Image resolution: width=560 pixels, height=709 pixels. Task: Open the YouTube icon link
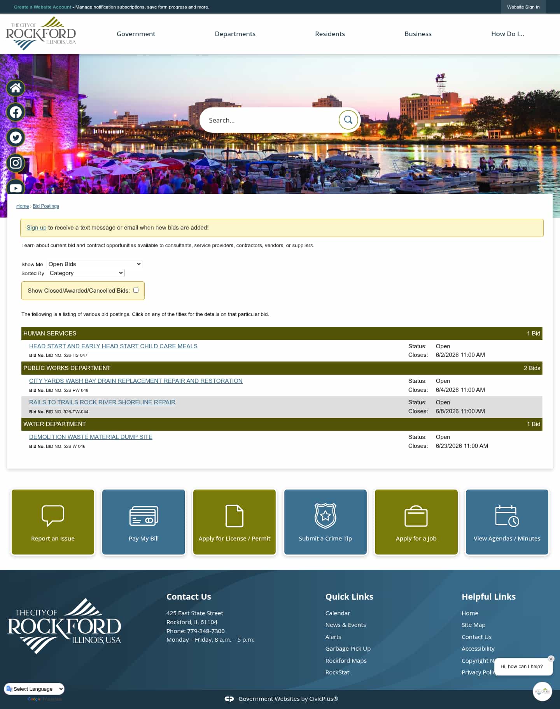(x=16, y=188)
